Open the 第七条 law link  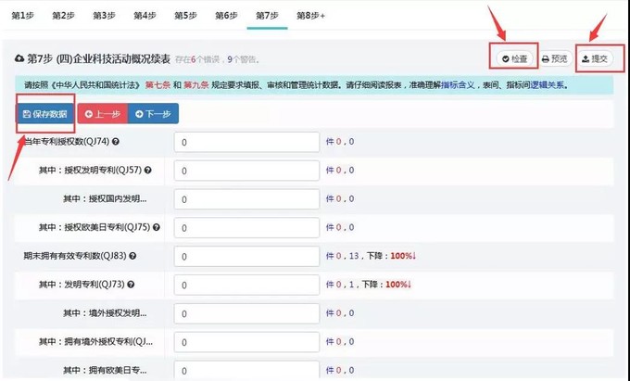157,85
